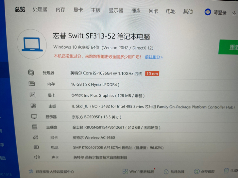Click the network icon in 网卡 row
The width and height of the screenshot is (238, 178).
point(36,137)
